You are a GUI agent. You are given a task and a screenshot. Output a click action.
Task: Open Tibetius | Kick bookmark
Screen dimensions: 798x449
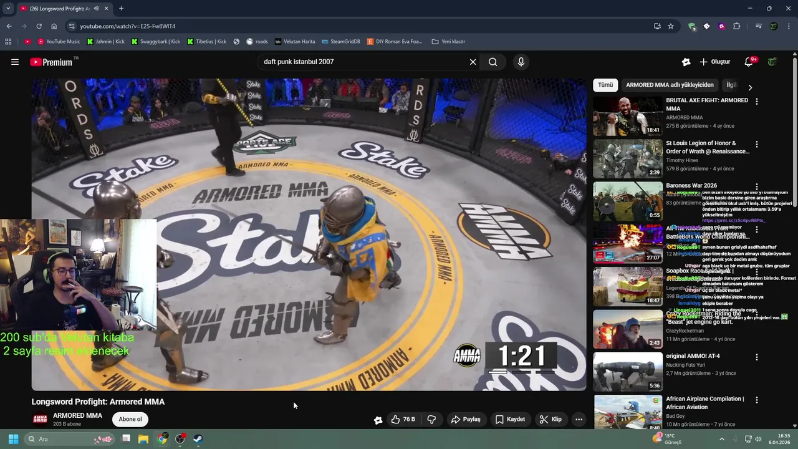click(207, 42)
